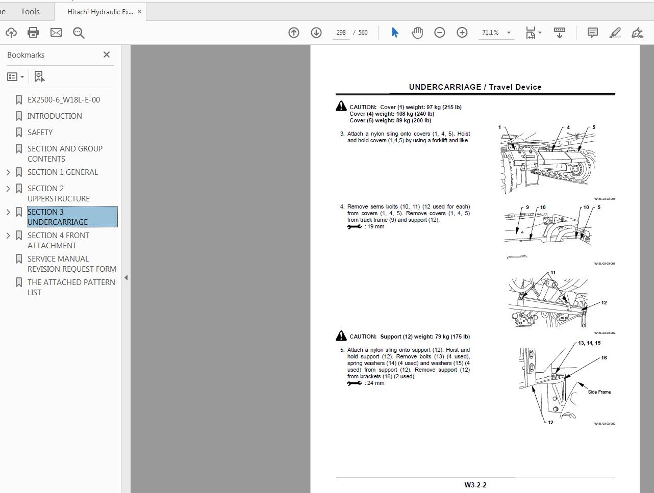Add a comment note icon

point(593,33)
